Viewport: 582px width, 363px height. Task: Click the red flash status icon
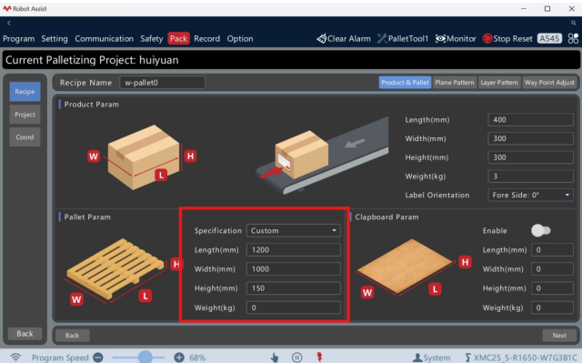click(319, 357)
